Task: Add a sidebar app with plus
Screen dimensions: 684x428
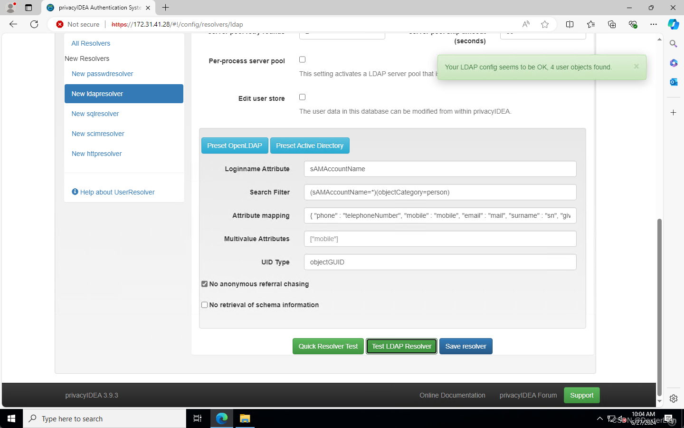Action: click(x=673, y=113)
